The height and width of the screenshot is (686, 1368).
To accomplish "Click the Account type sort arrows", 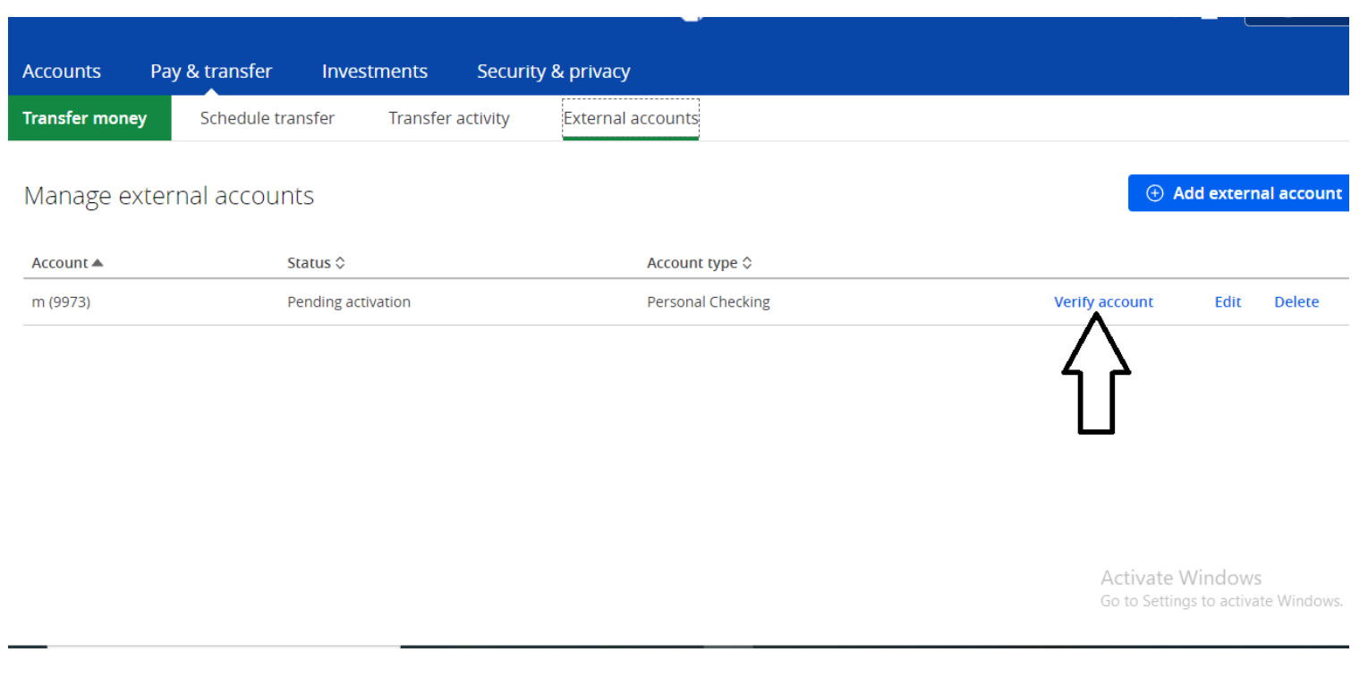I will (747, 263).
